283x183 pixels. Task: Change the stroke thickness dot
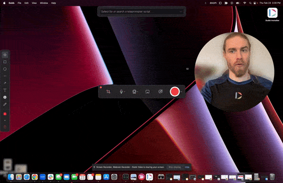tap(5, 120)
